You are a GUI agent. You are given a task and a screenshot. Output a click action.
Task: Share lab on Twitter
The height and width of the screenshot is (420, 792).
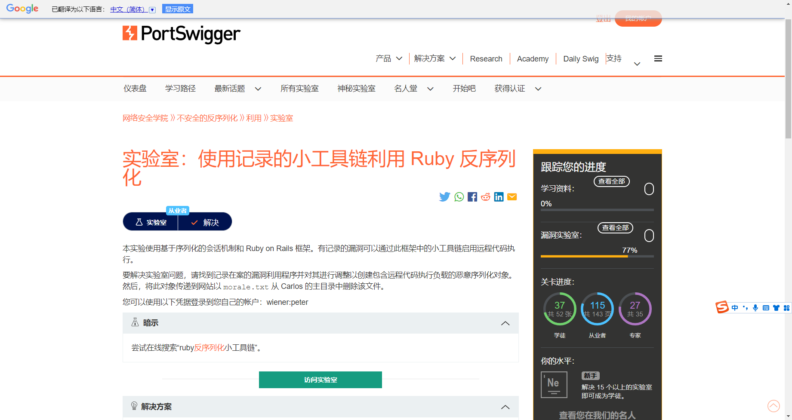444,197
